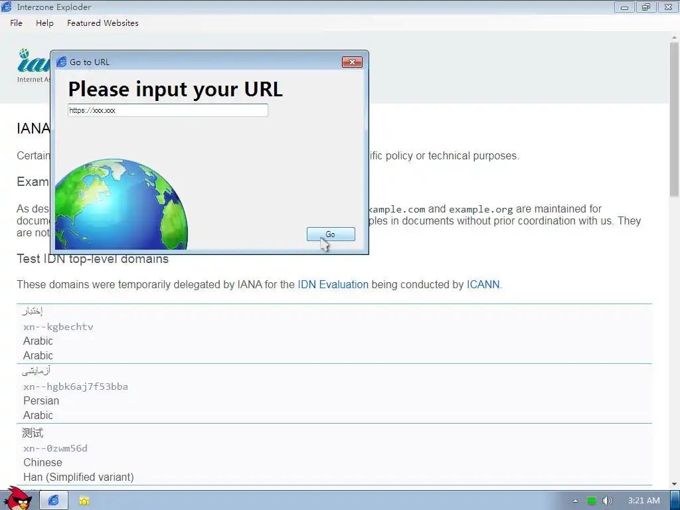Image resolution: width=680 pixels, height=510 pixels.
Task: Click the green network tray icon
Action: pyautogui.click(x=592, y=501)
